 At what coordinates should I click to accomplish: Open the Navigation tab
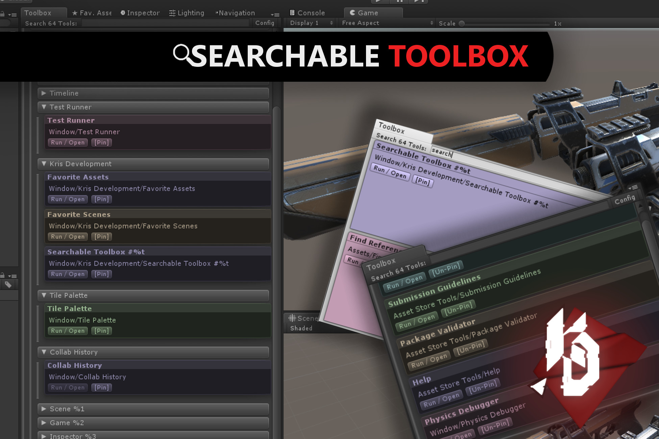(235, 13)
